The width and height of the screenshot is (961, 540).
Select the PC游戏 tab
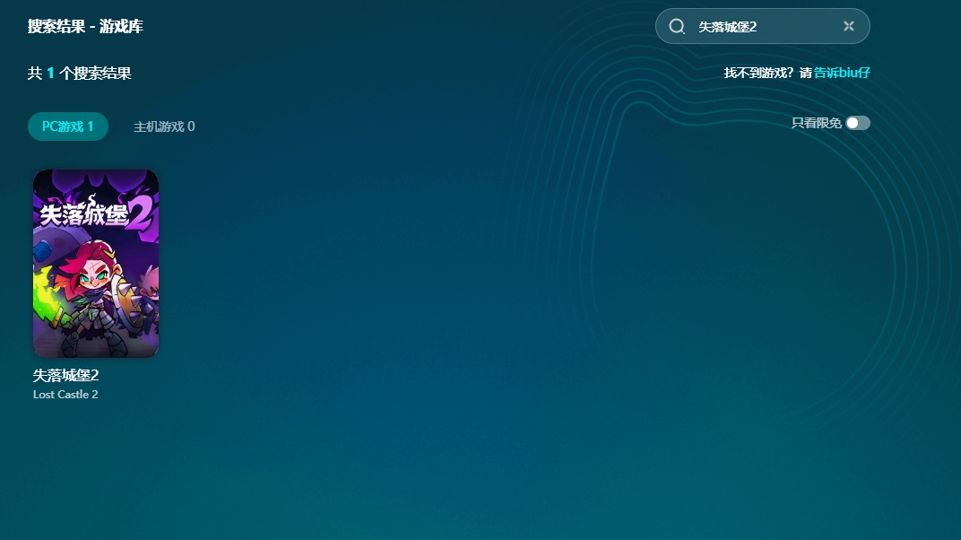click(68, 126)
